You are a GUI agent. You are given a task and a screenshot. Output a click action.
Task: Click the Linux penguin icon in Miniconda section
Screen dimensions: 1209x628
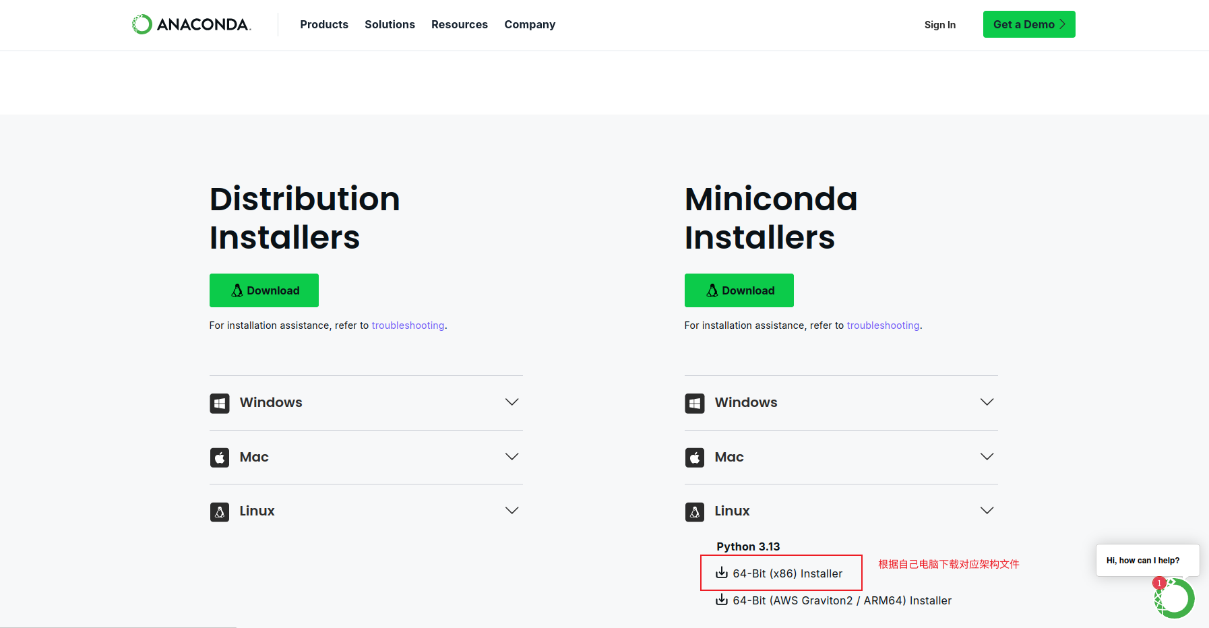tap(695, 512)
